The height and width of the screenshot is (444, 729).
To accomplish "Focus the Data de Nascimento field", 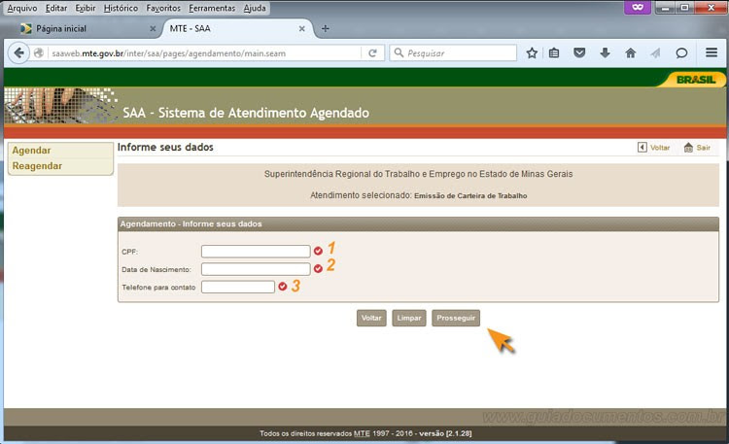I will click(256, 269).
